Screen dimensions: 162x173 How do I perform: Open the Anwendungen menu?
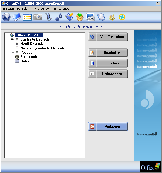41,9
